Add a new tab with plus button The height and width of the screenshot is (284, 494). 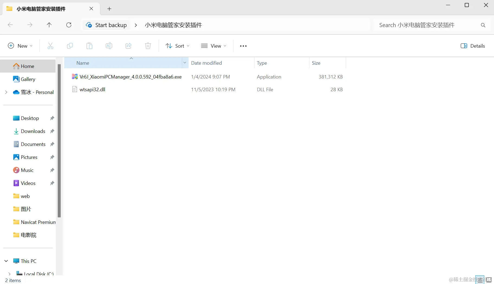click(109, 9)
